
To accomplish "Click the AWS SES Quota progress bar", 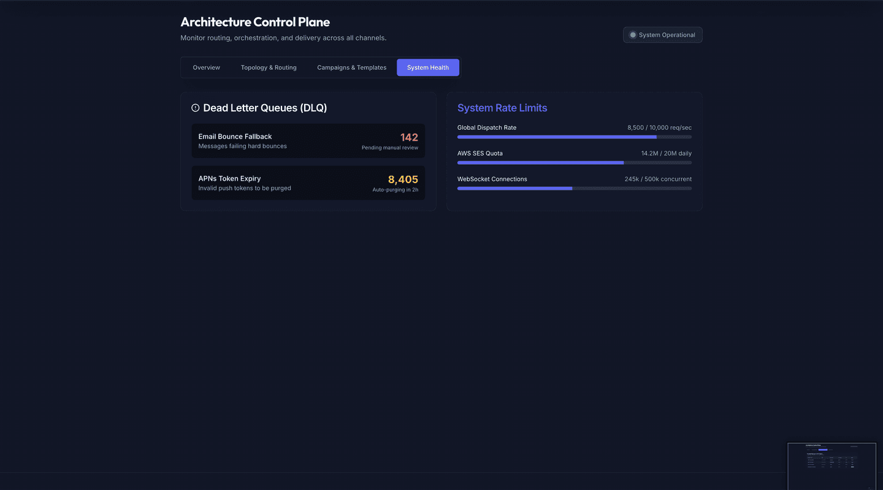I will 574,163.
